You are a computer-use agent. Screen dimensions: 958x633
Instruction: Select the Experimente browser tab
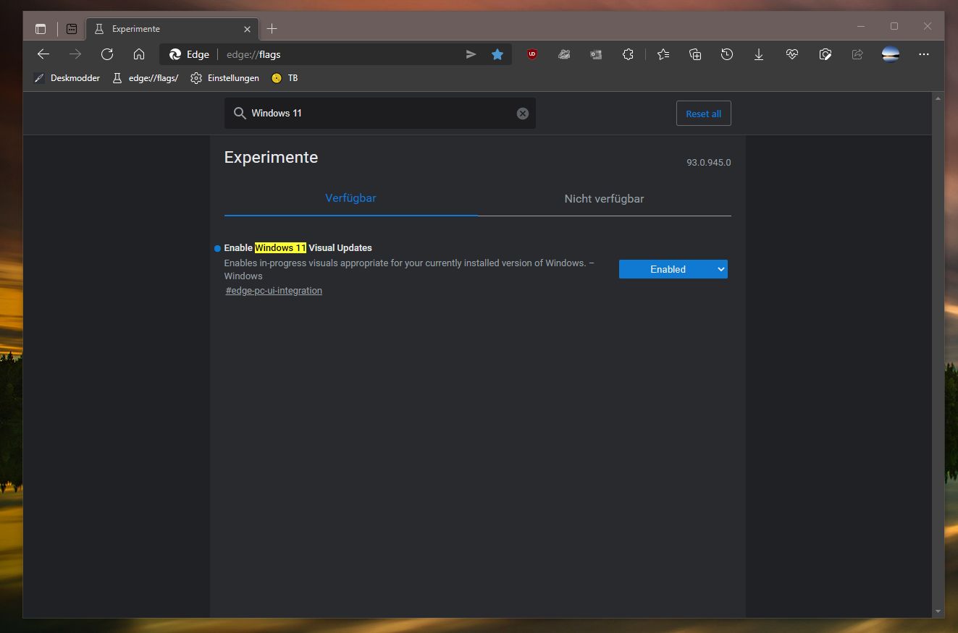[x=172, y=29]
